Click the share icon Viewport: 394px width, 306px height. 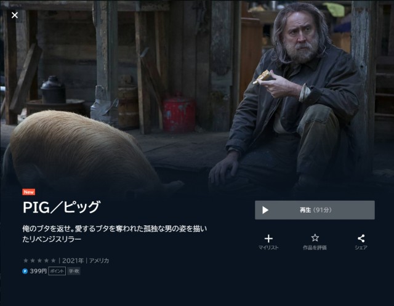361,238
